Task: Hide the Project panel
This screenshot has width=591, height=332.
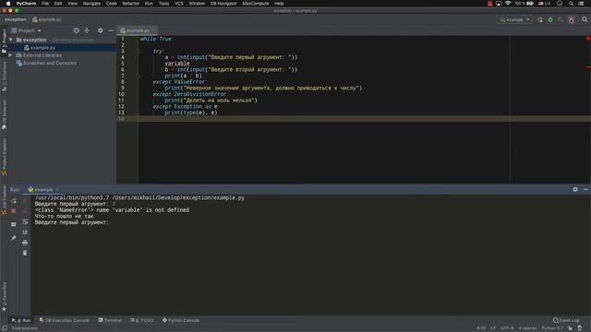Action: (x=111, y=30)
